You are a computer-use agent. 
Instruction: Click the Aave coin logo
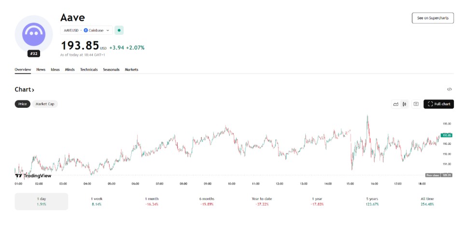[33, 33]
